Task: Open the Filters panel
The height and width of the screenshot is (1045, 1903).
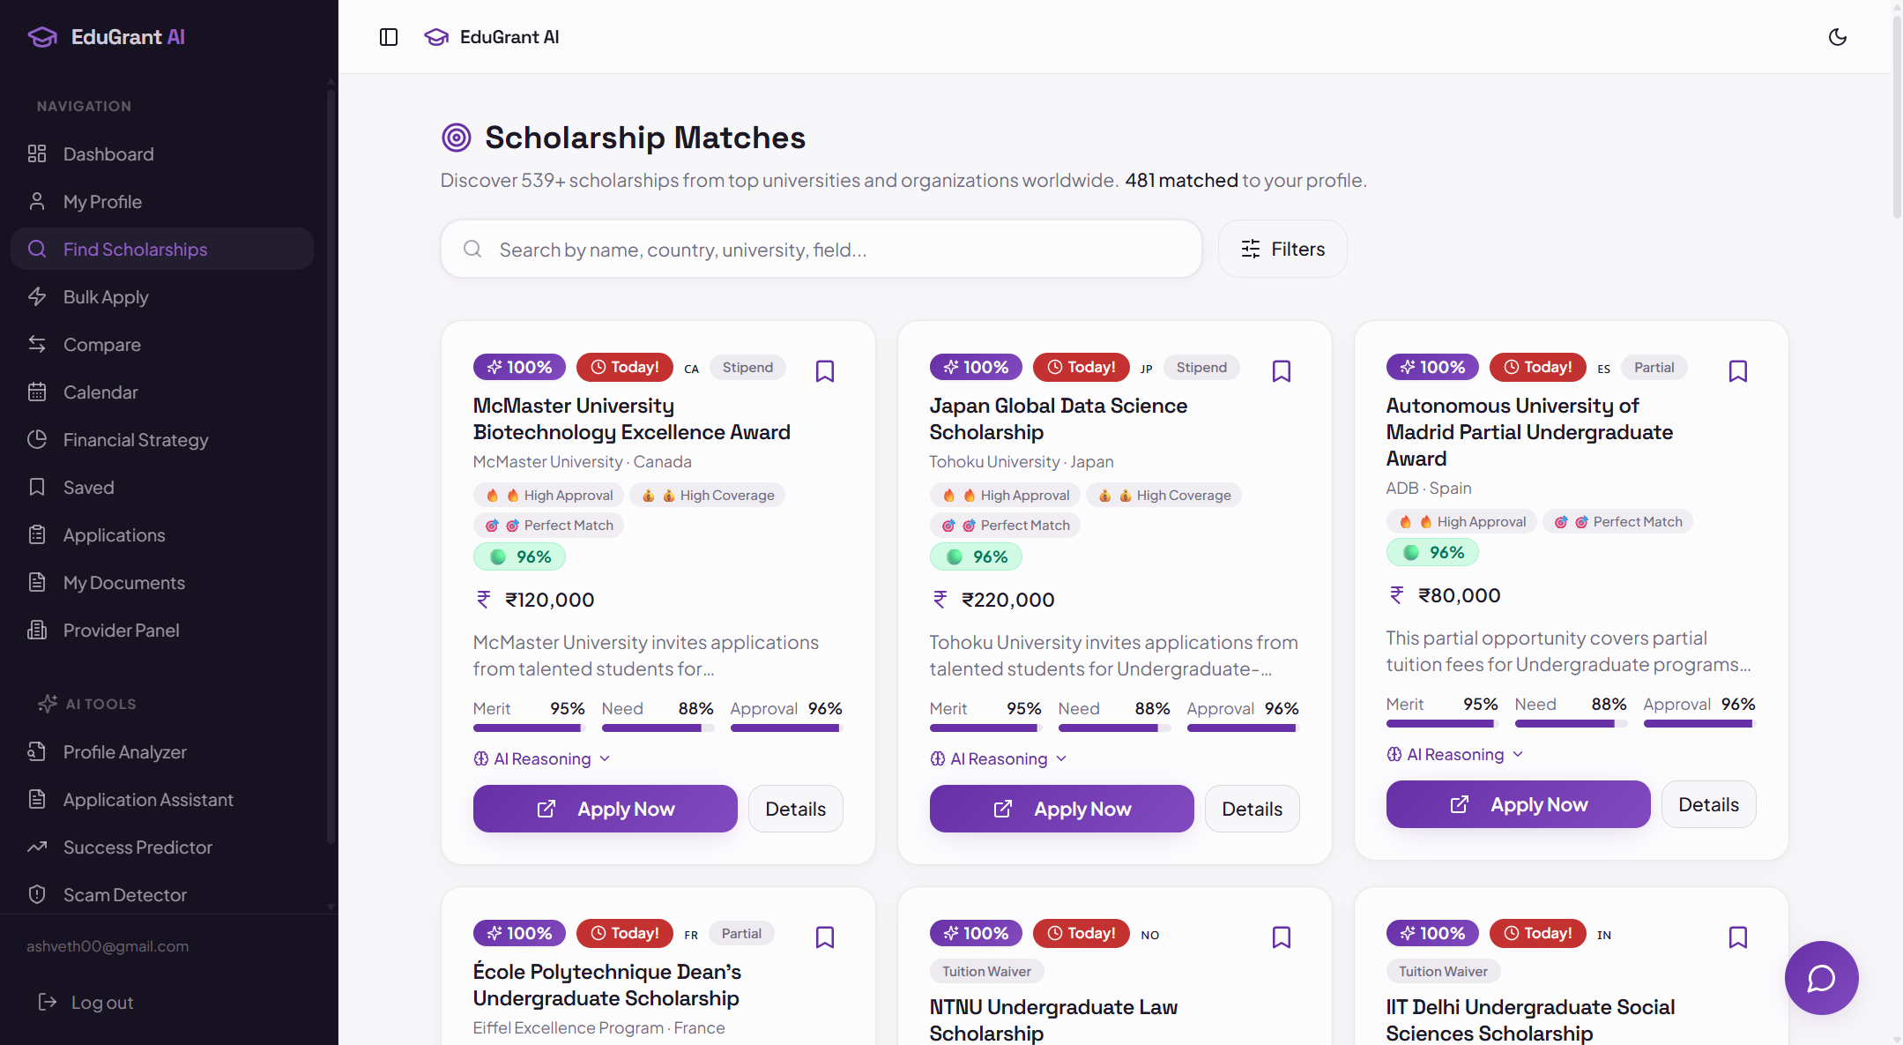Action: [x=1282, y=250]
